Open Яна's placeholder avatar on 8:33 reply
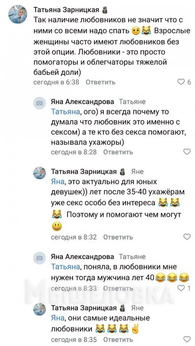Viewport: 195px width, 346px height. (39, 258)
